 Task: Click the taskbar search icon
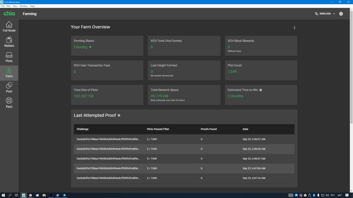click(x=10, y=195)
